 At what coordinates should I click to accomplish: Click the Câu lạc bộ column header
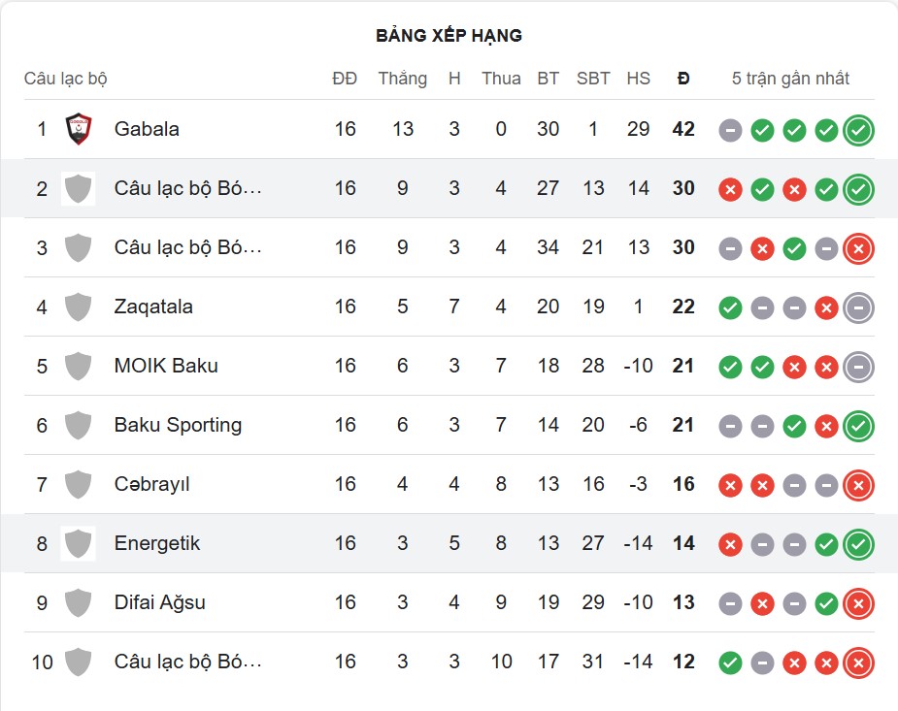65,79
